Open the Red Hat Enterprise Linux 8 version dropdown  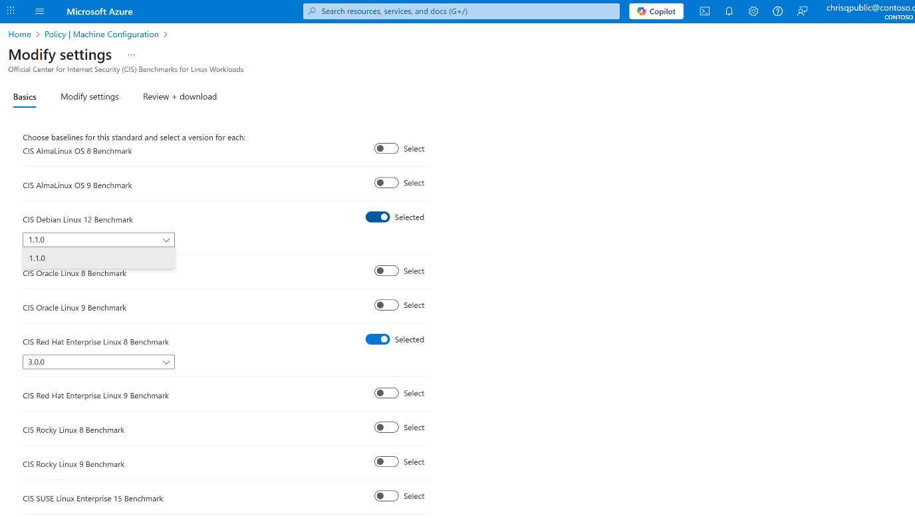click(x=98, y=362)
